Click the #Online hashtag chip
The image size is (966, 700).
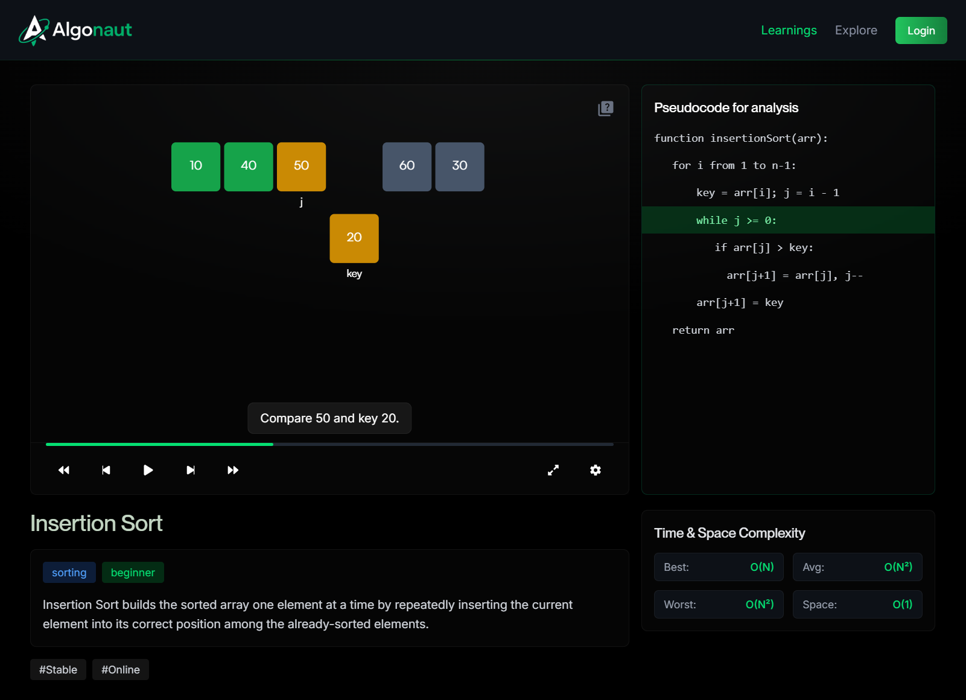[x=121, y=670]
